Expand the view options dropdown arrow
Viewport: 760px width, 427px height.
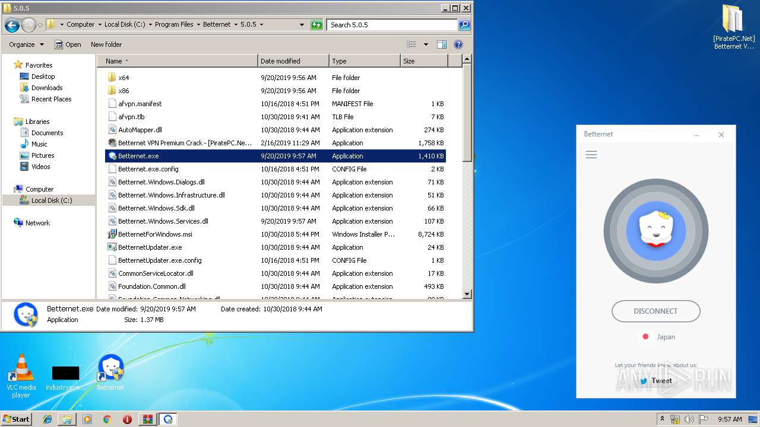point(426,44)
